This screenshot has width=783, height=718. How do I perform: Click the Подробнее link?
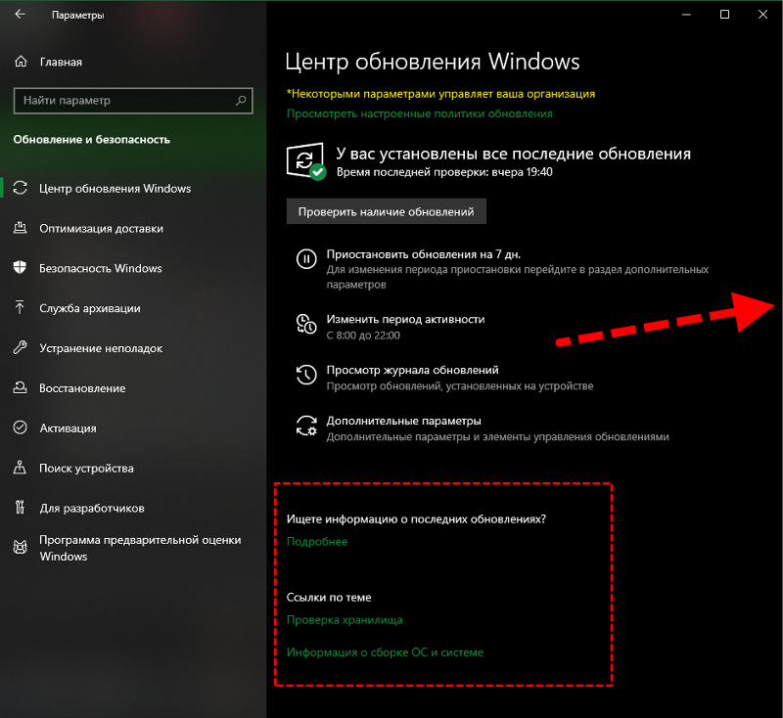[x=316, y=541]
